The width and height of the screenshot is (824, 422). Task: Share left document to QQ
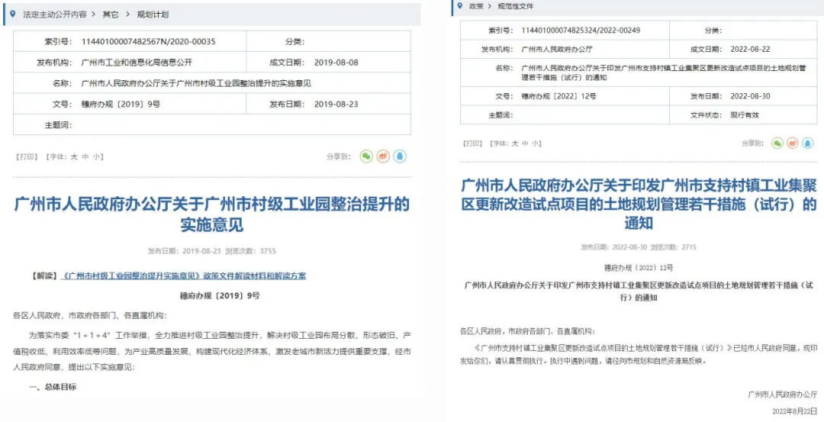(x=400, y=156)
